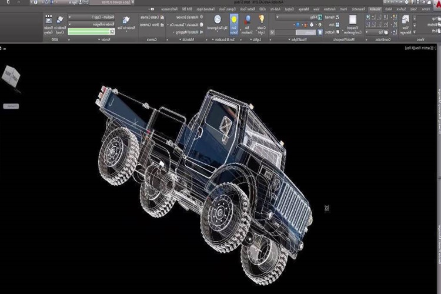Open the UCS Top dropdown in Coordinates
This screenshot has height=294, width=441.
[x=377, y=32]
